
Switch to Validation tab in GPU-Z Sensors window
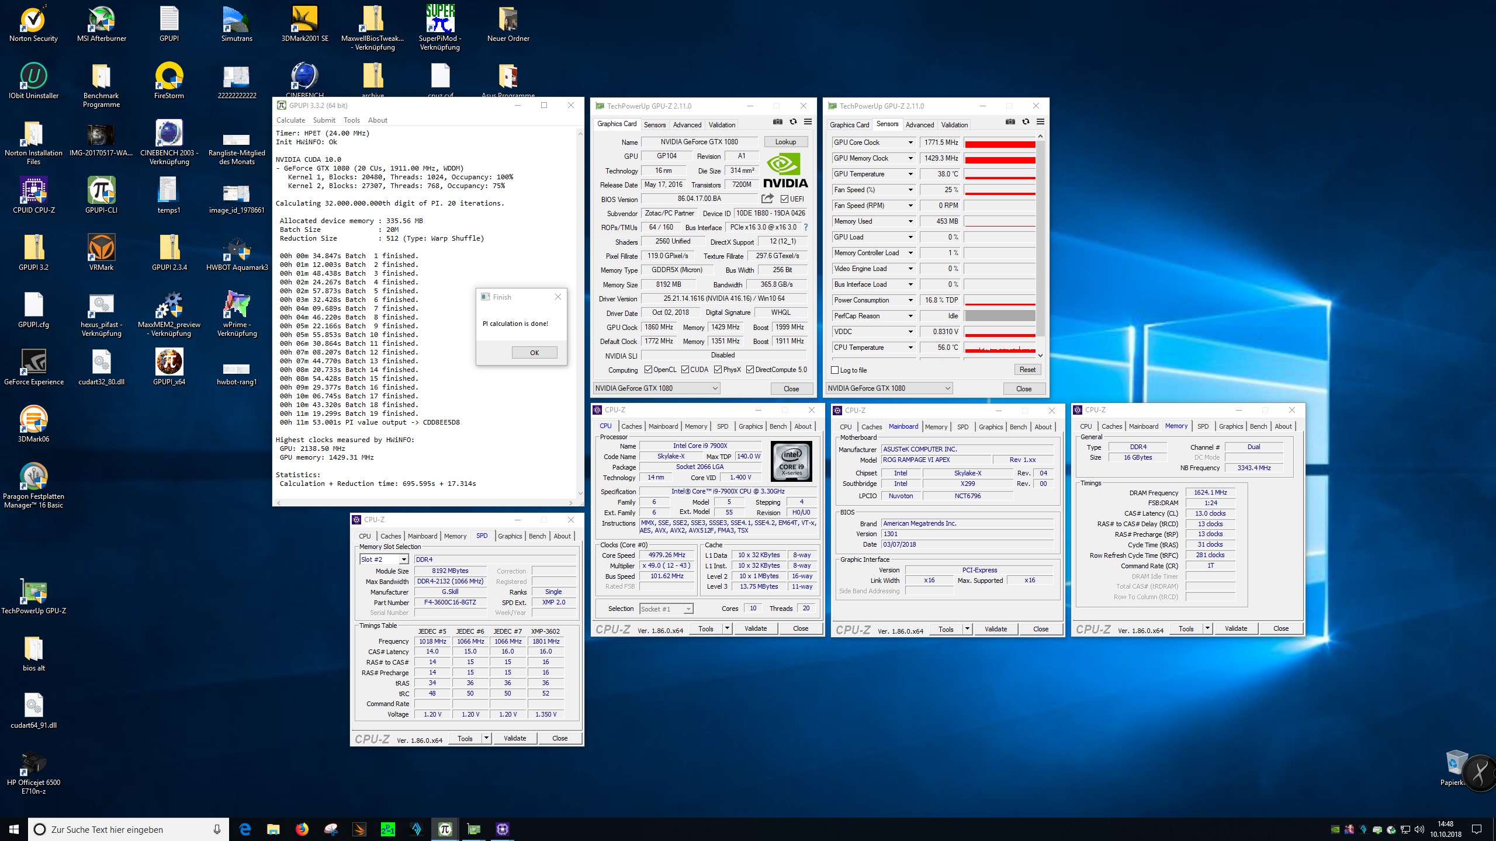tap(954, 125)
